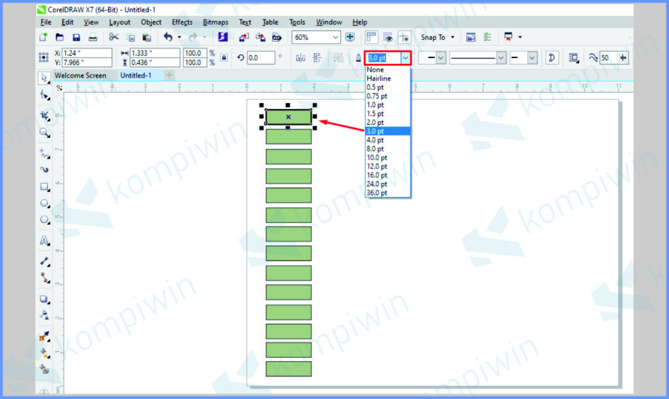Click the Undo arrow icon
The height and width of the screenshot is (399, 669).
[168, 37]
